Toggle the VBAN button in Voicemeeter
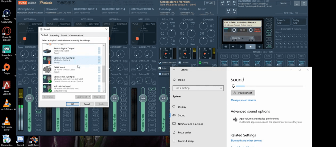The height and width of the screenshot is (147, 336). (209, 3)
